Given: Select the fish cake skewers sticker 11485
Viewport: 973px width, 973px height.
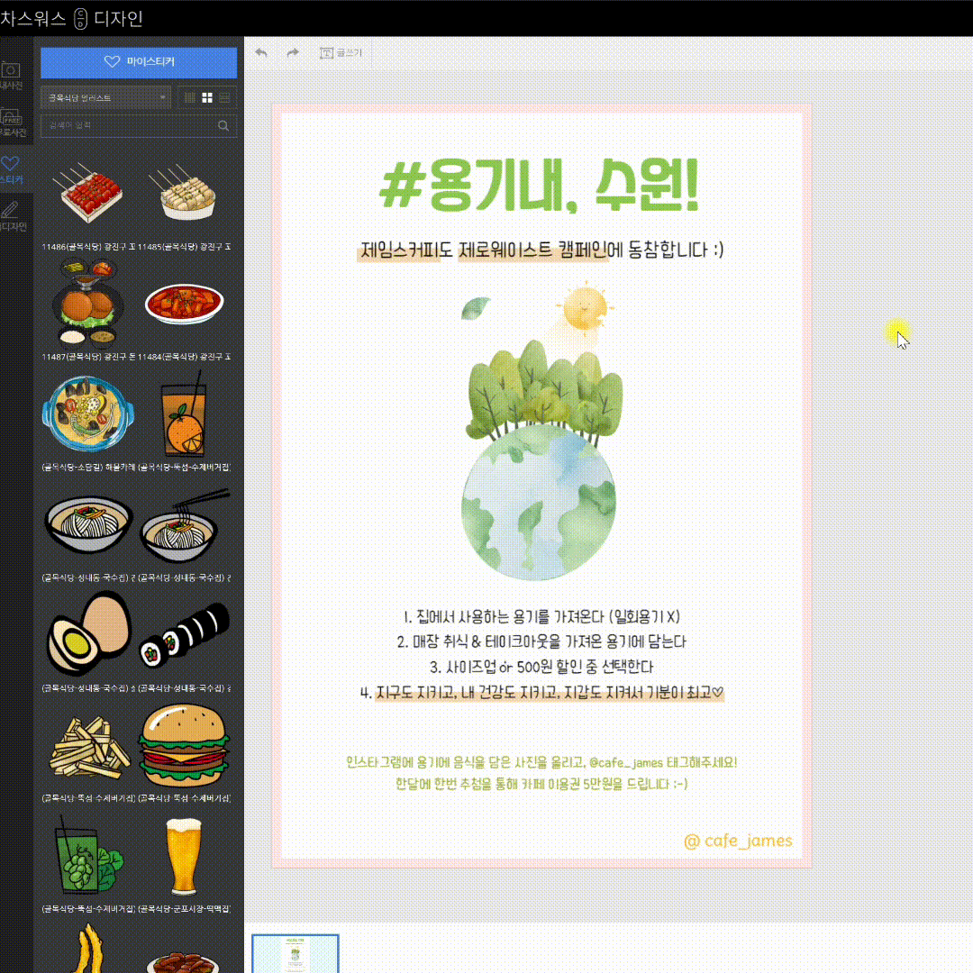Looking at the screenshot, I should point(184,193).
